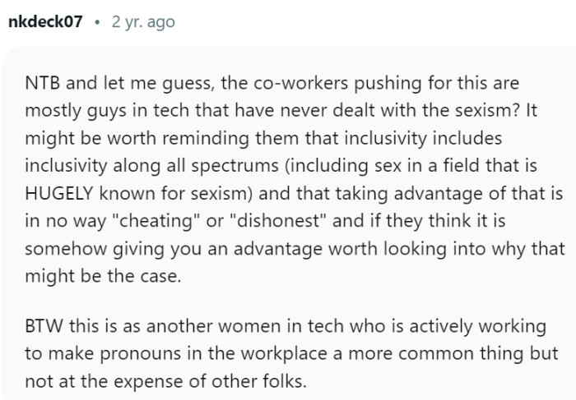Click the word "NTB" in the comment
This screenshot has height=400, width=576.
43,85
